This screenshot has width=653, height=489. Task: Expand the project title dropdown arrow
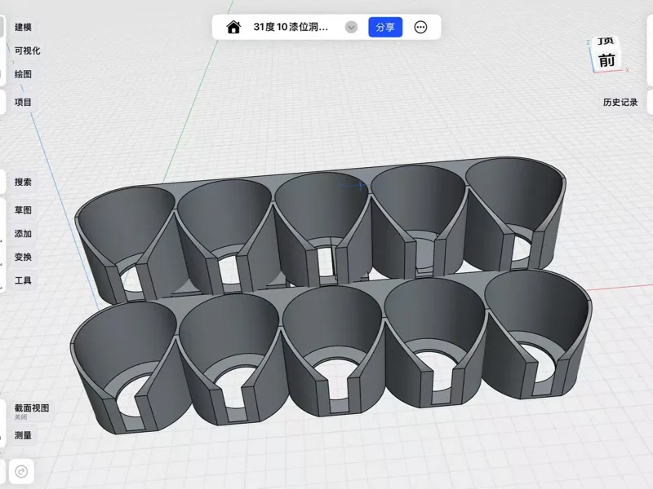[352, 28]
